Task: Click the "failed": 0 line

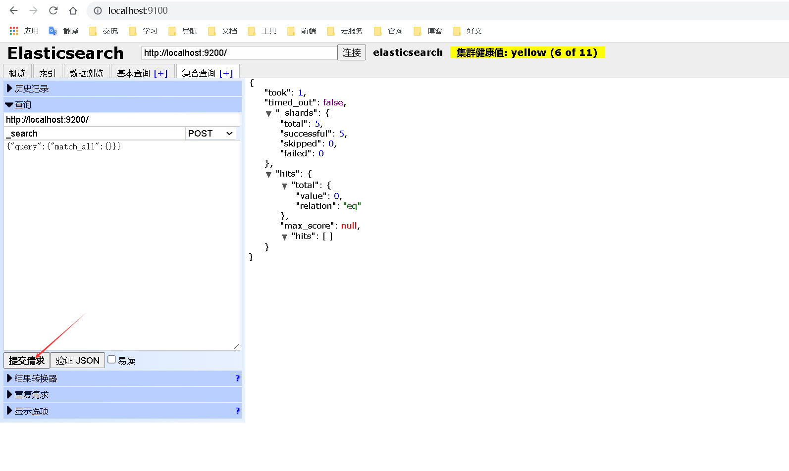Action: pos(302,153)
